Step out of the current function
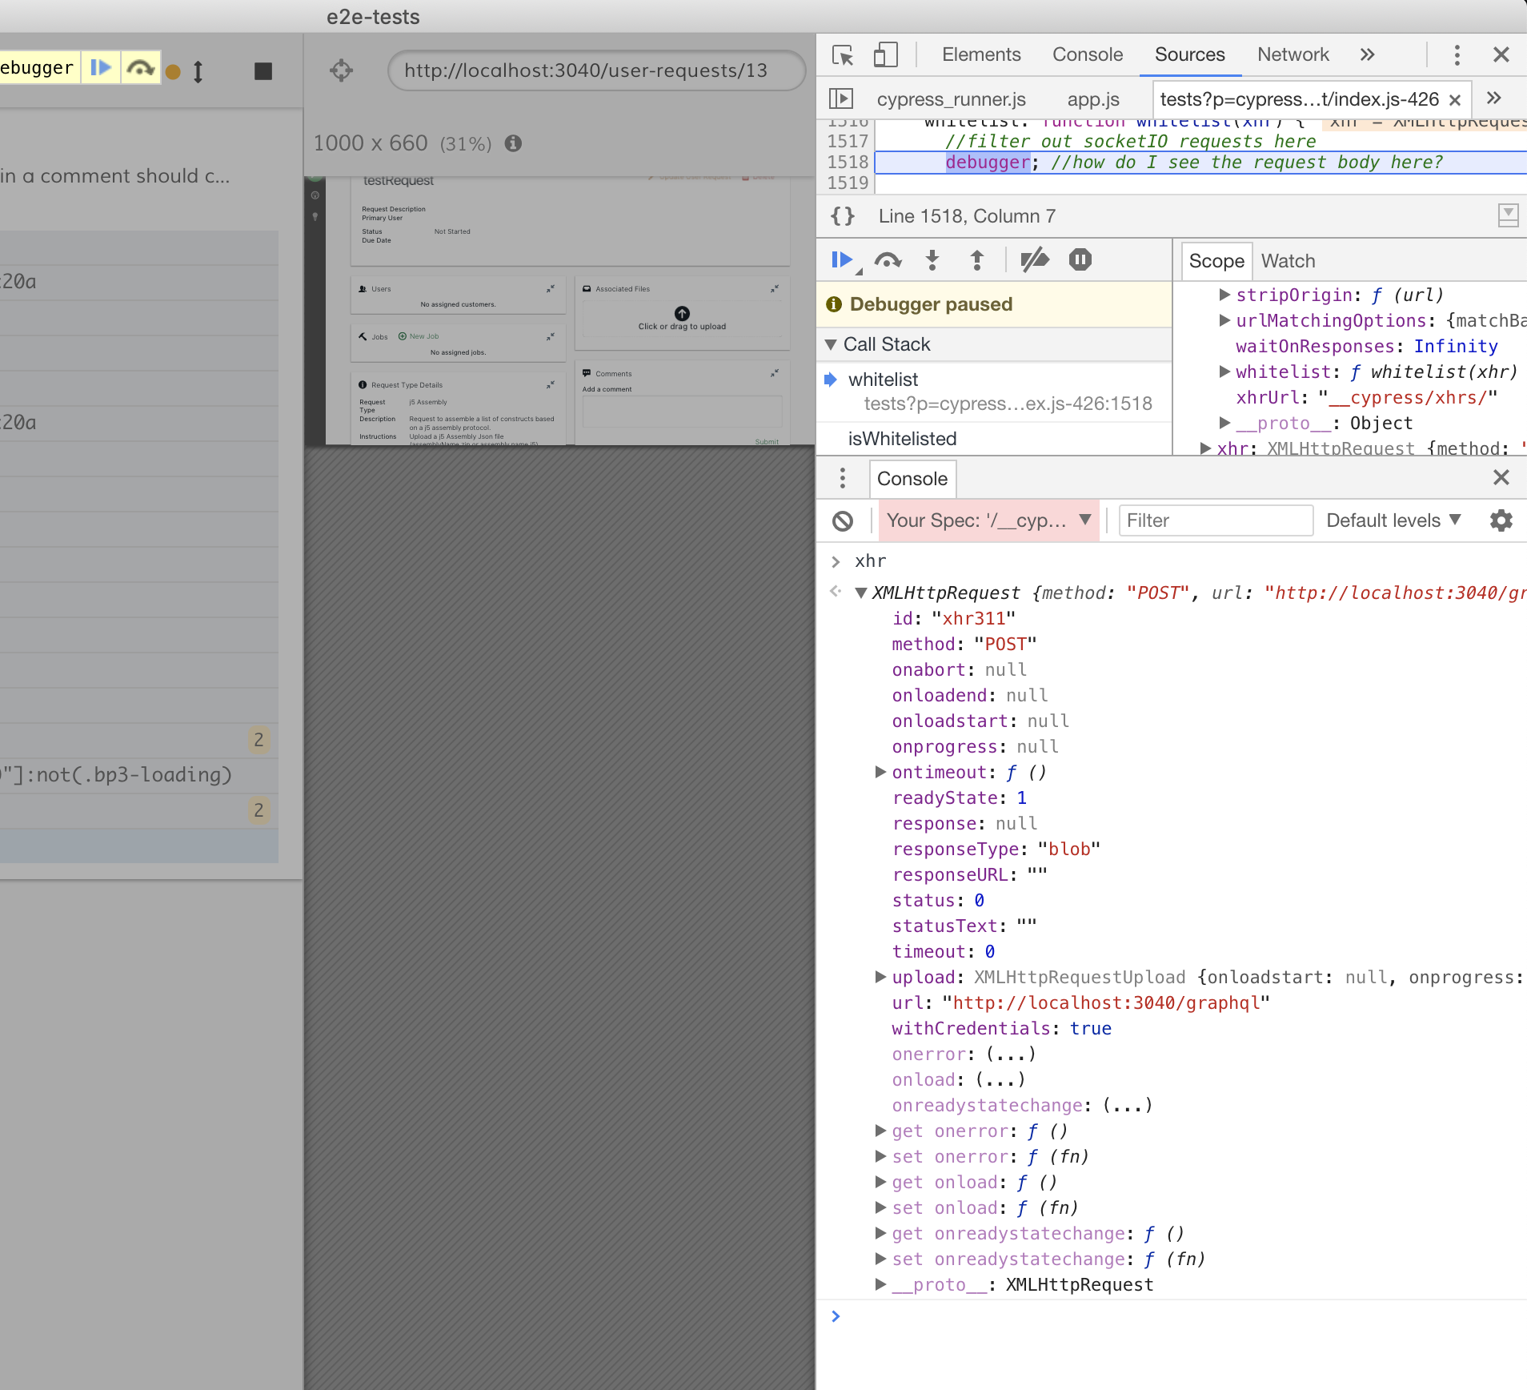This screenshot has width=1527, height=1390. tap(977, 260)
